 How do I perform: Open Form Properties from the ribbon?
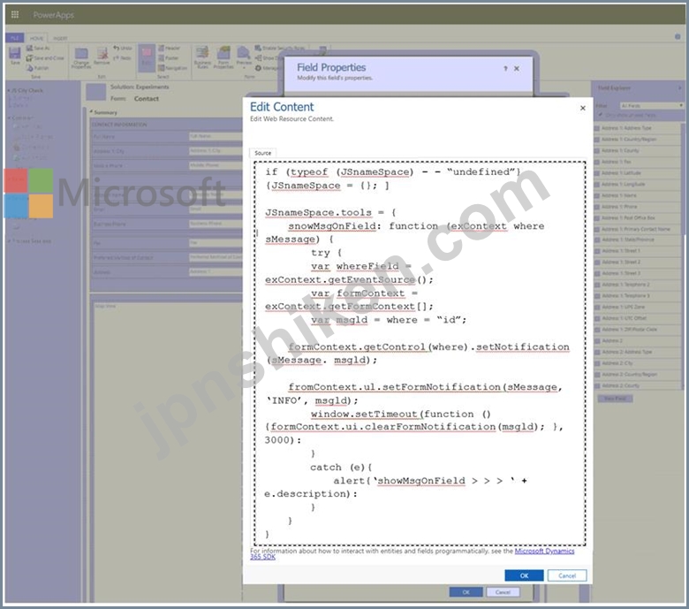coord(223,57)
